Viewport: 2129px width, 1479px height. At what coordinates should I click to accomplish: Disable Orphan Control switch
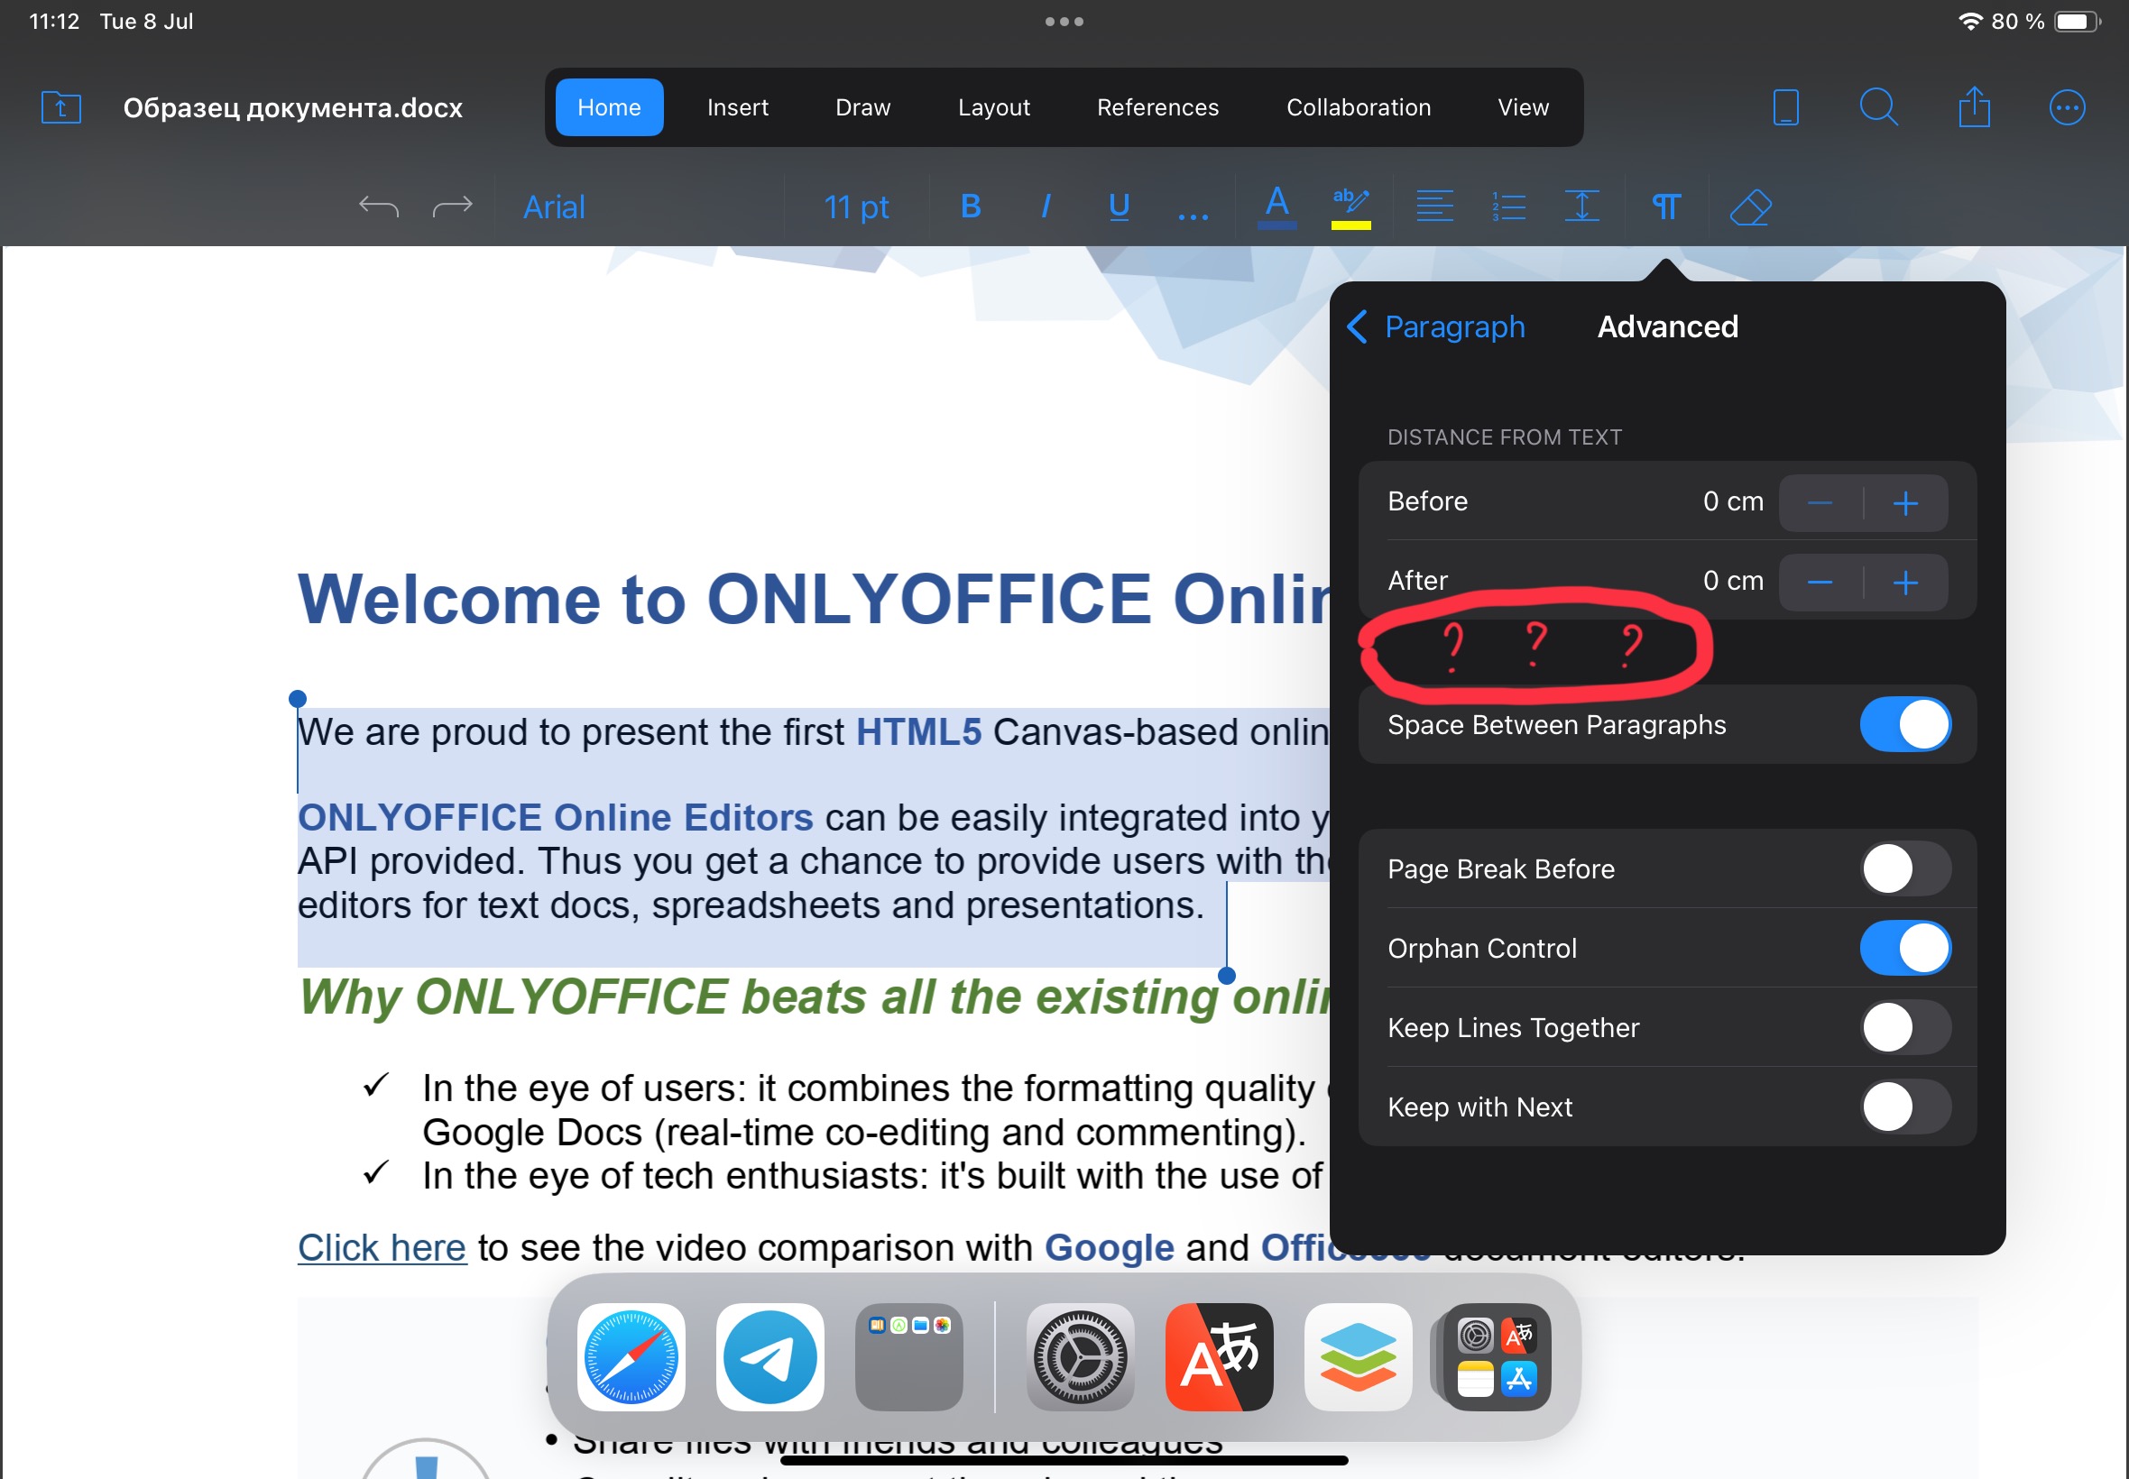(x=1904, y=948)
